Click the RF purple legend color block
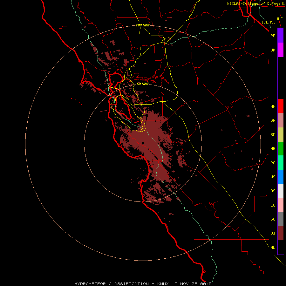Screen dimensions: 286x286 click(281, 36)
